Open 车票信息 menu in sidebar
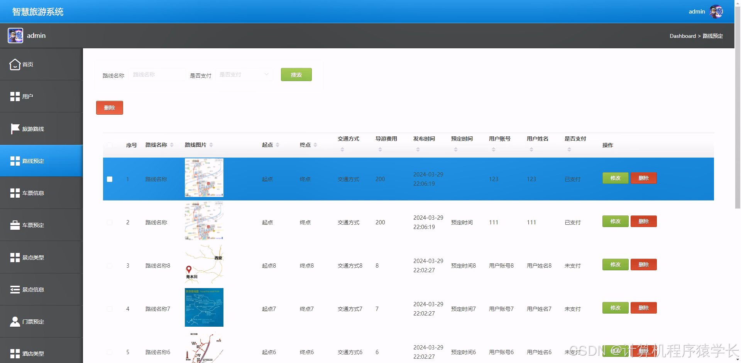741x363 pixels. coord(41,193)
